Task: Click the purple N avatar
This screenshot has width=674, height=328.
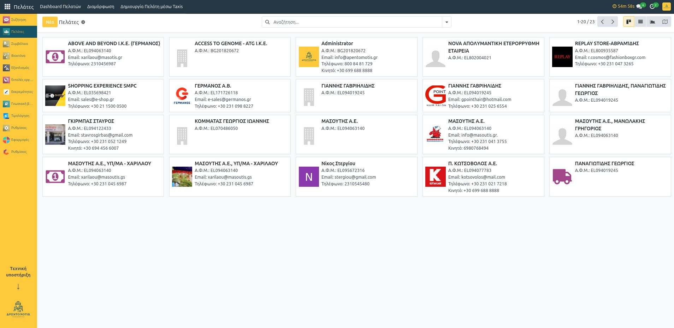Action: point(309,177)
